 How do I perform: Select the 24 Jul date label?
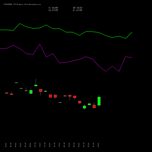click(x=84, y=145)
